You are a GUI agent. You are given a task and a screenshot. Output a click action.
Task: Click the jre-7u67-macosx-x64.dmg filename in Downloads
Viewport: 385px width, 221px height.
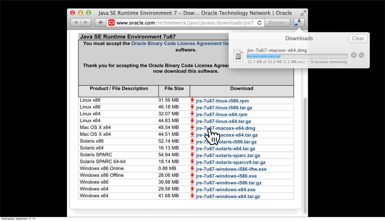(277, 50)
